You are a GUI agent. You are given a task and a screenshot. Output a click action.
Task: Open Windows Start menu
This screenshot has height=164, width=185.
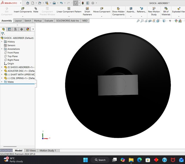coord(86,160)
